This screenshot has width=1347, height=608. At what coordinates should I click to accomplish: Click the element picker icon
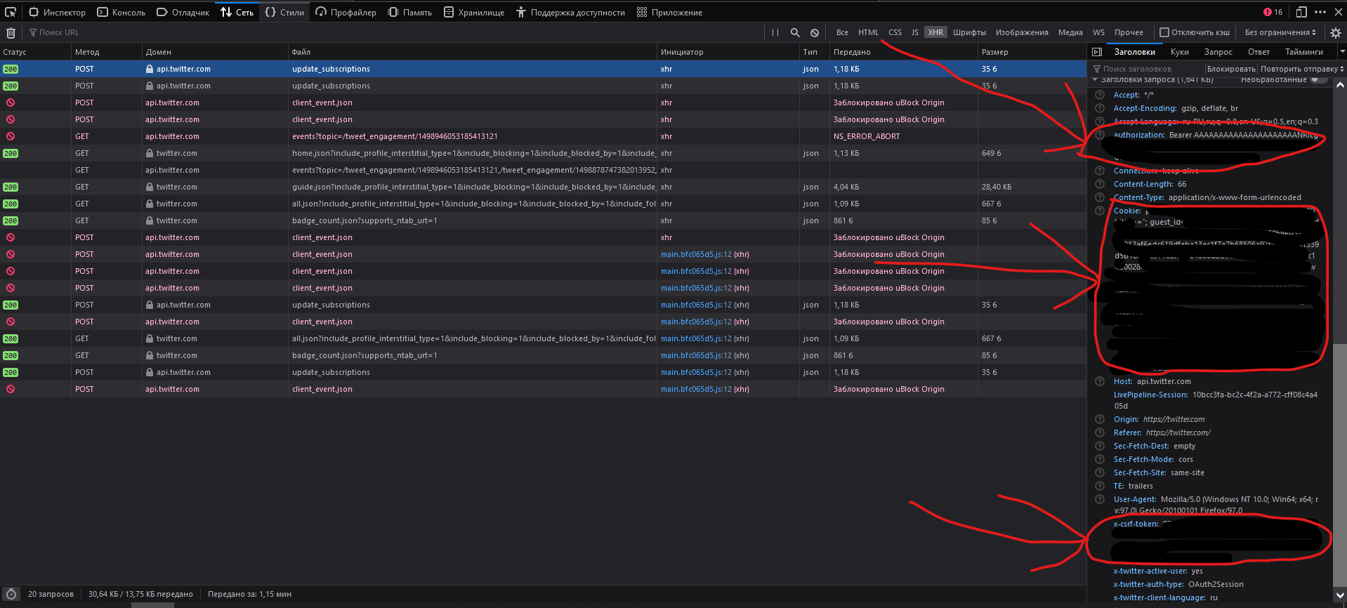[x=11, y=12]
